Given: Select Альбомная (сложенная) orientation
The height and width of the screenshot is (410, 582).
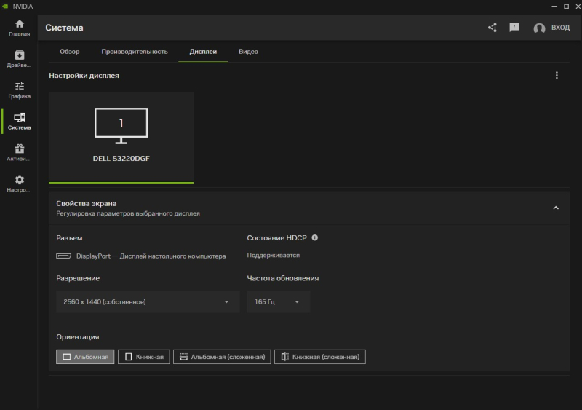Looking at the screenshot, I should [x=222, y=357].
